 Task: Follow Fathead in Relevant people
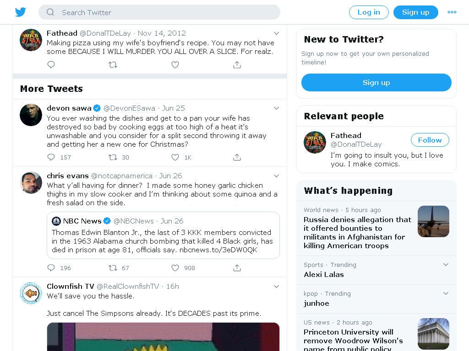pyautogui.click(x=430, y=140)
